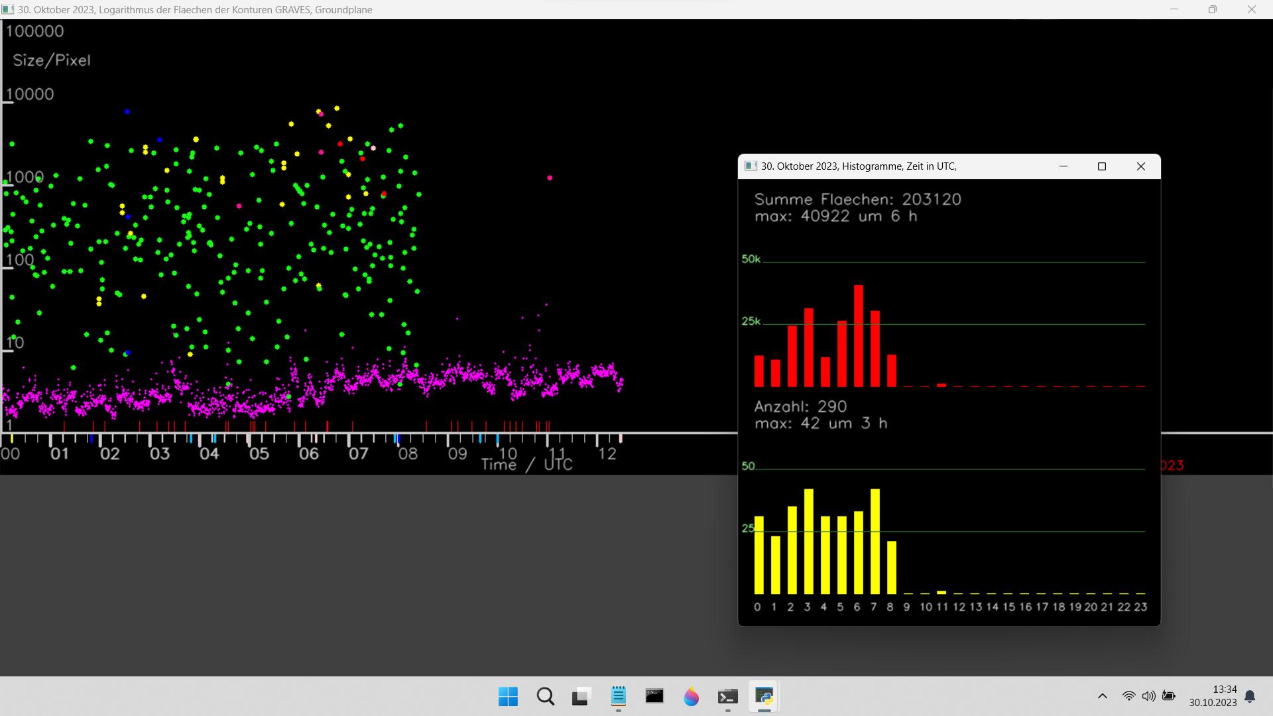Close the Histogramme window

point(1141,166)
